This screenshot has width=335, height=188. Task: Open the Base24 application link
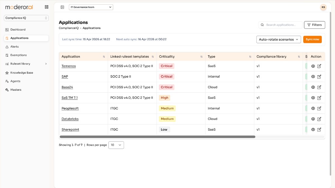[x=67, y=87]
